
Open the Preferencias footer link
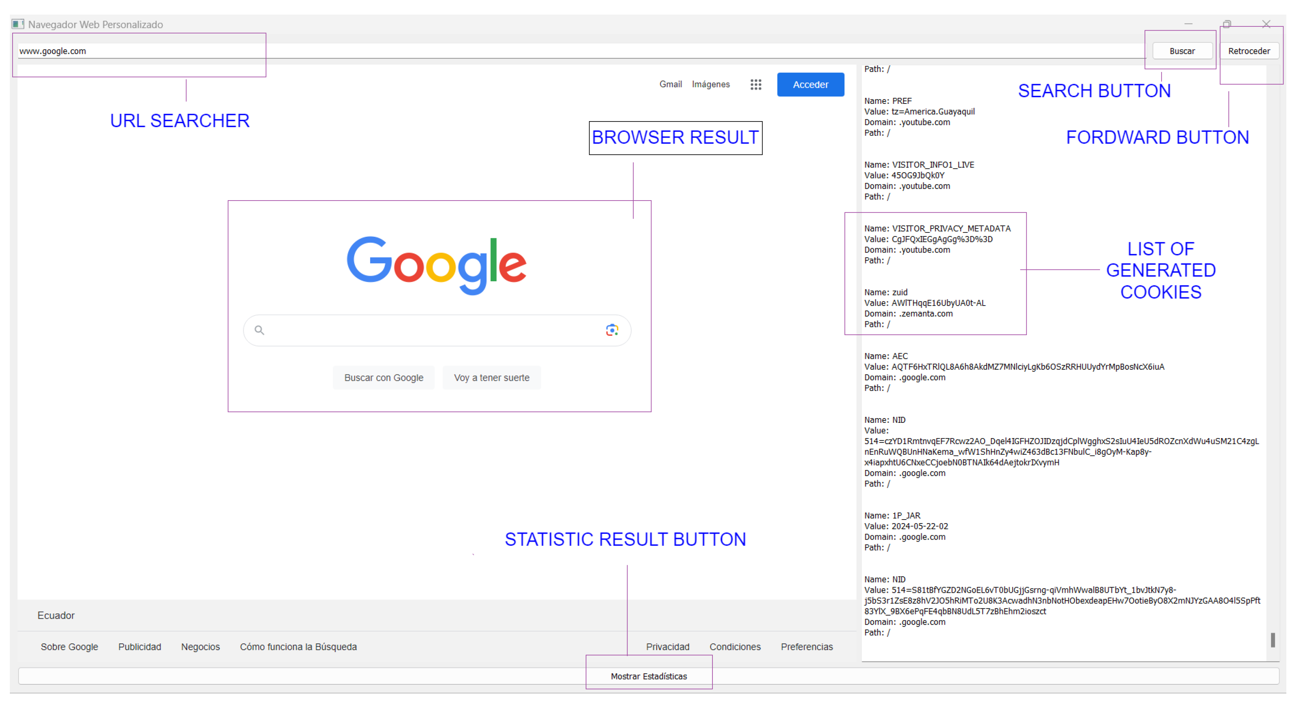pos(806,646)
